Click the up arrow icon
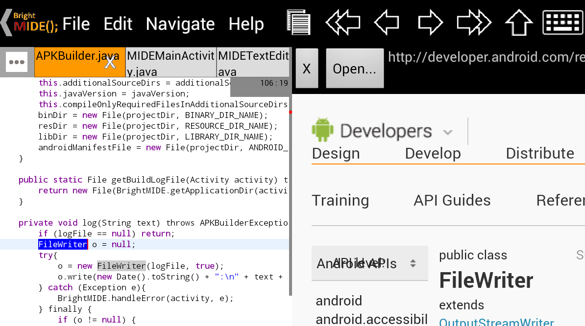The image size is (585, 326). [518, 23]
